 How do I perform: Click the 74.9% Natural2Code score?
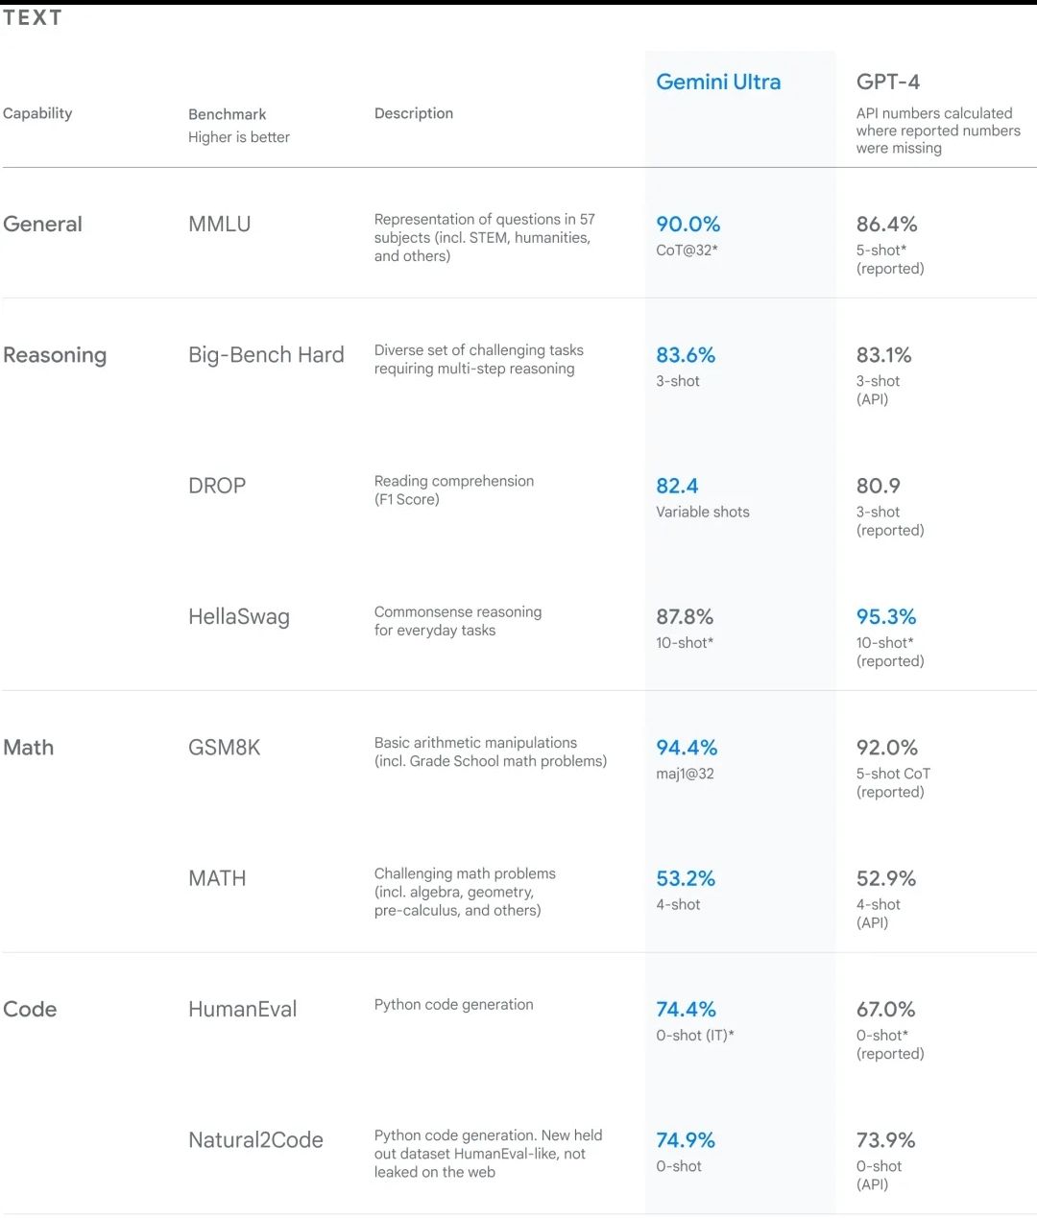pyautogui.click(x=686, y=1140)
